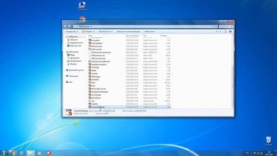
Task: Expand the arrow next to Открыть
Action: tap(94, 32)
